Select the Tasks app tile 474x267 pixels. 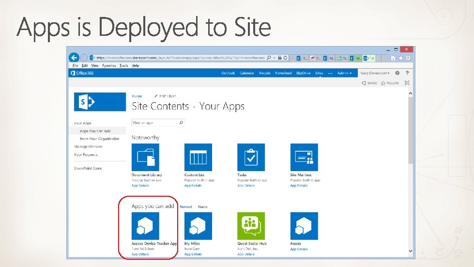tap(251, 157)
